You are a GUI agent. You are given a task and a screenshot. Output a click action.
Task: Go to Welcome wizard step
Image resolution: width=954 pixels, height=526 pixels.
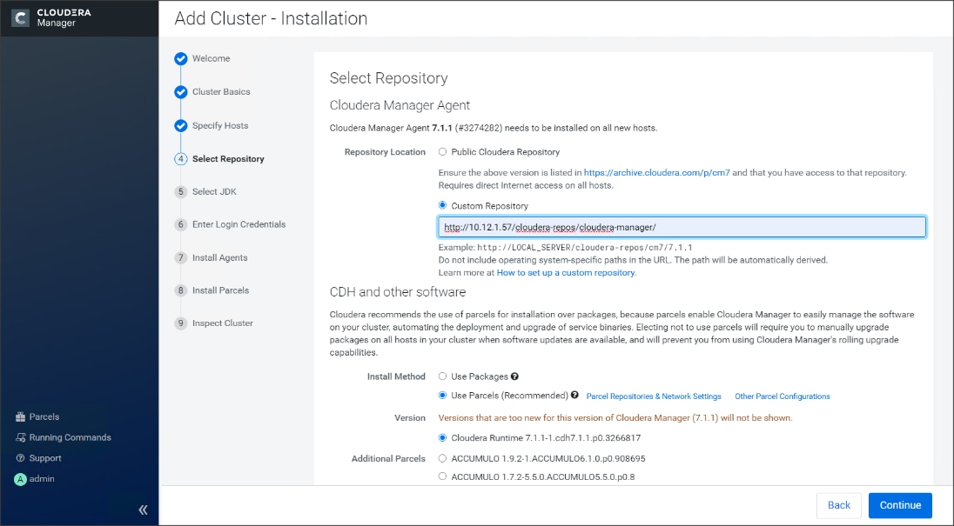pyautogui.click(x=212, y=58)
